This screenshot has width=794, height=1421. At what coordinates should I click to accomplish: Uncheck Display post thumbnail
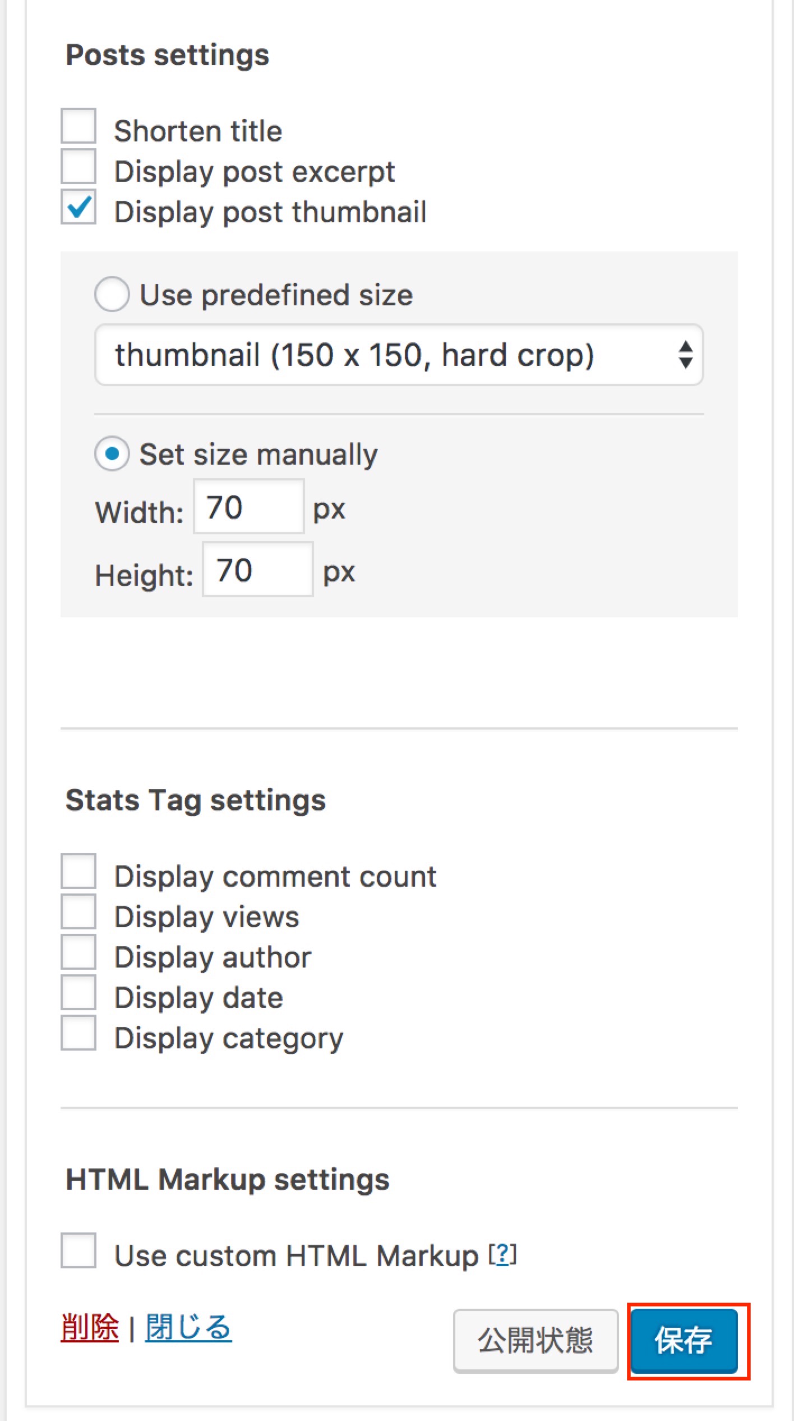coord(79,207)
